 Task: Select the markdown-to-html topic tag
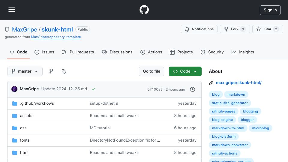(x=228, y=128)
